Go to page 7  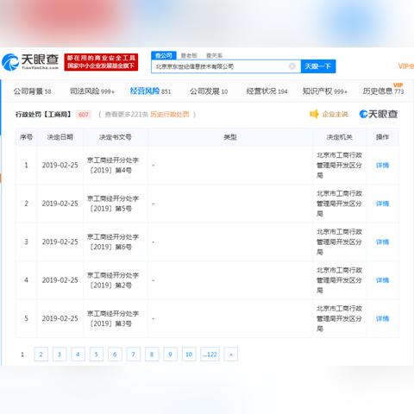click(133, 354)
